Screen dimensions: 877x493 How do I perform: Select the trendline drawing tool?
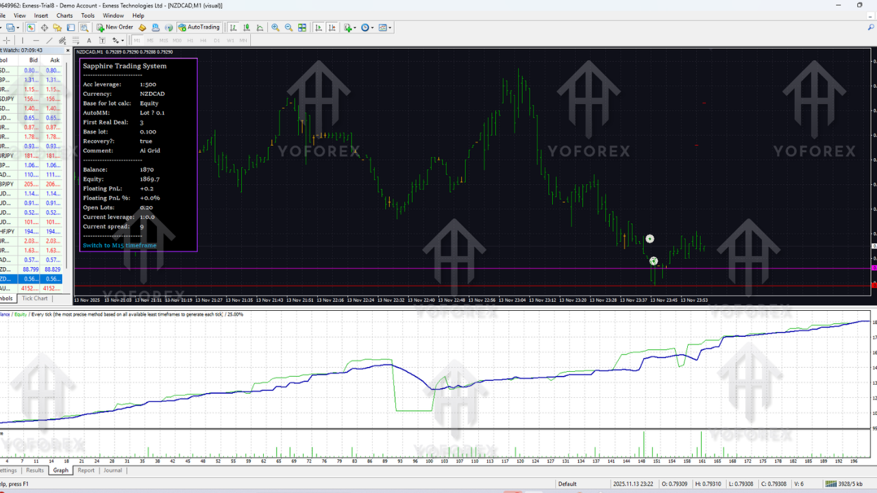pyautogui.click(x=49, y=41)
